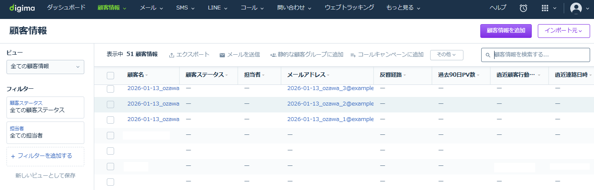Open the コール nav menu
The width and height of the screenshot is (594, 190).
252,8
